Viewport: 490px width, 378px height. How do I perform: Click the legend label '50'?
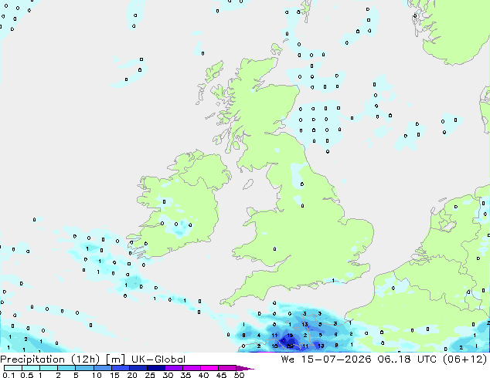pos(239,375)
